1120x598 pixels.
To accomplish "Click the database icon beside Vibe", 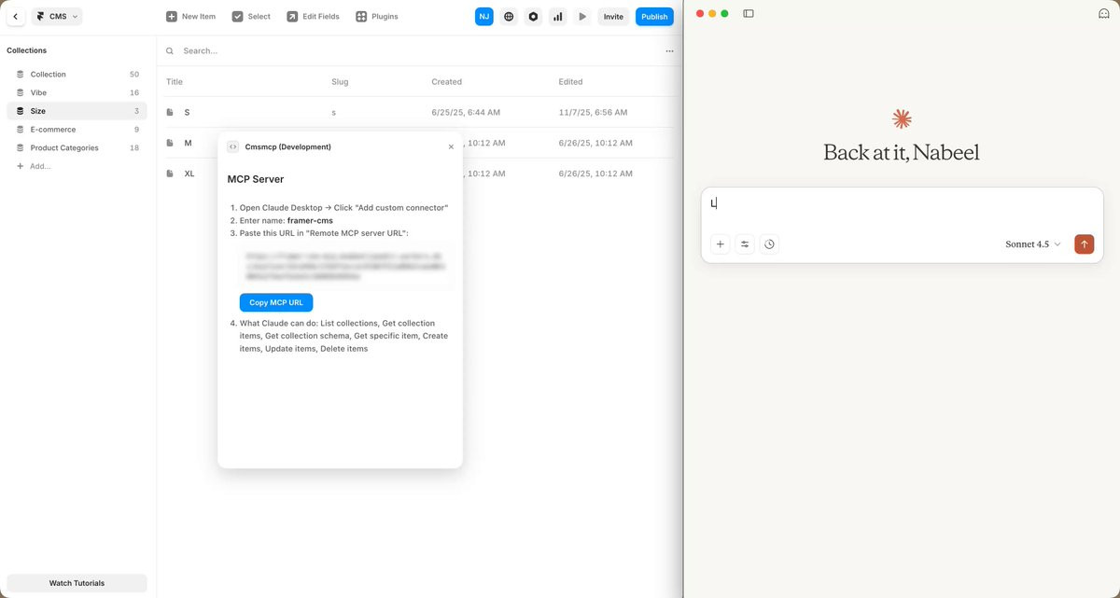I will click(x=21, y=92).
